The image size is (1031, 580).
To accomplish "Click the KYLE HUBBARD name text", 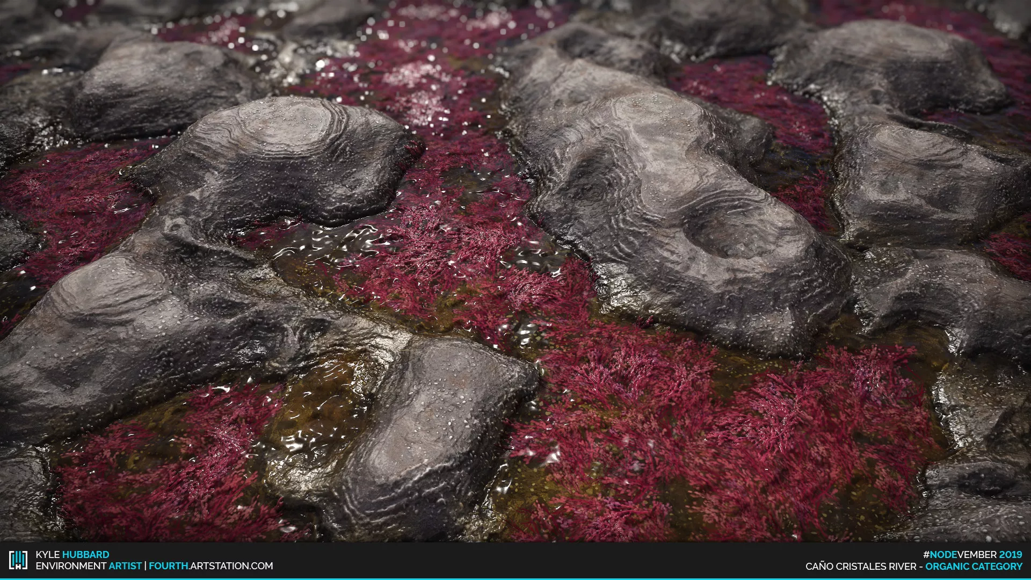I will point(72,554).
